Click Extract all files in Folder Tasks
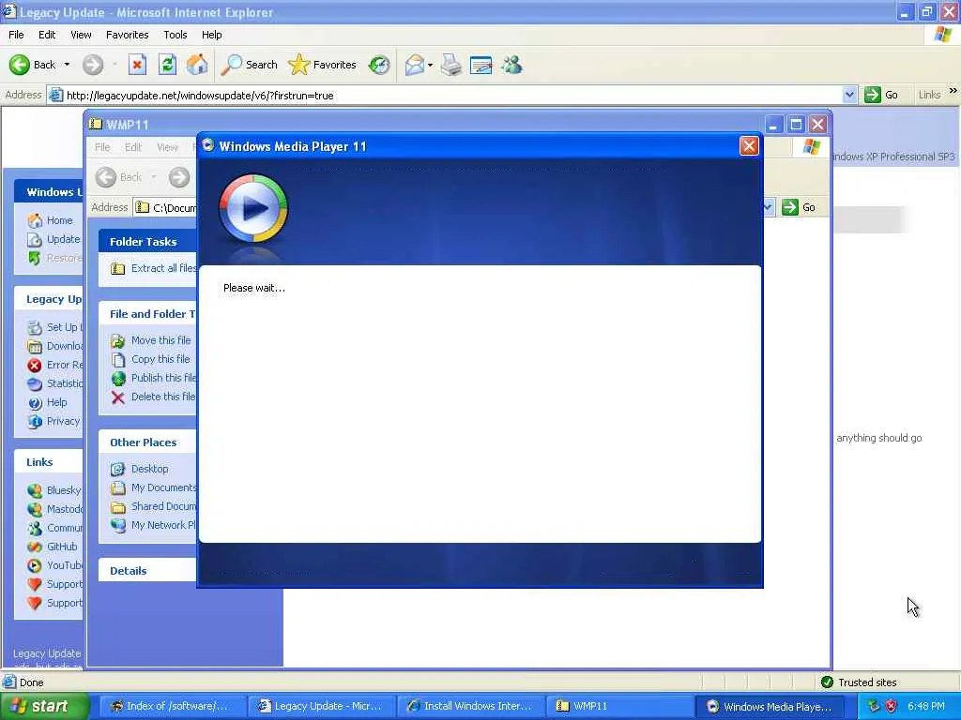This screenshot has width=961, height=720. tap(154, 268)
